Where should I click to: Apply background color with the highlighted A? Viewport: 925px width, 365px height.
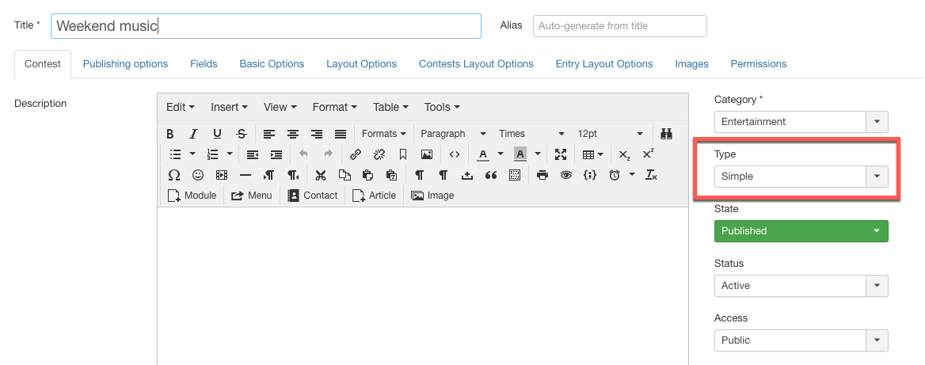pyautogui.click(x=520, y=154)
